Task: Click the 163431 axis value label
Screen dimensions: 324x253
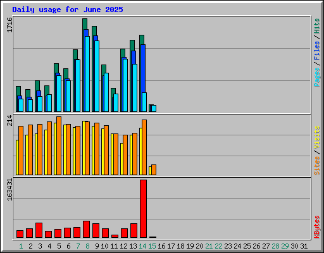Action: pyautogui.click(x=9, y=190)
